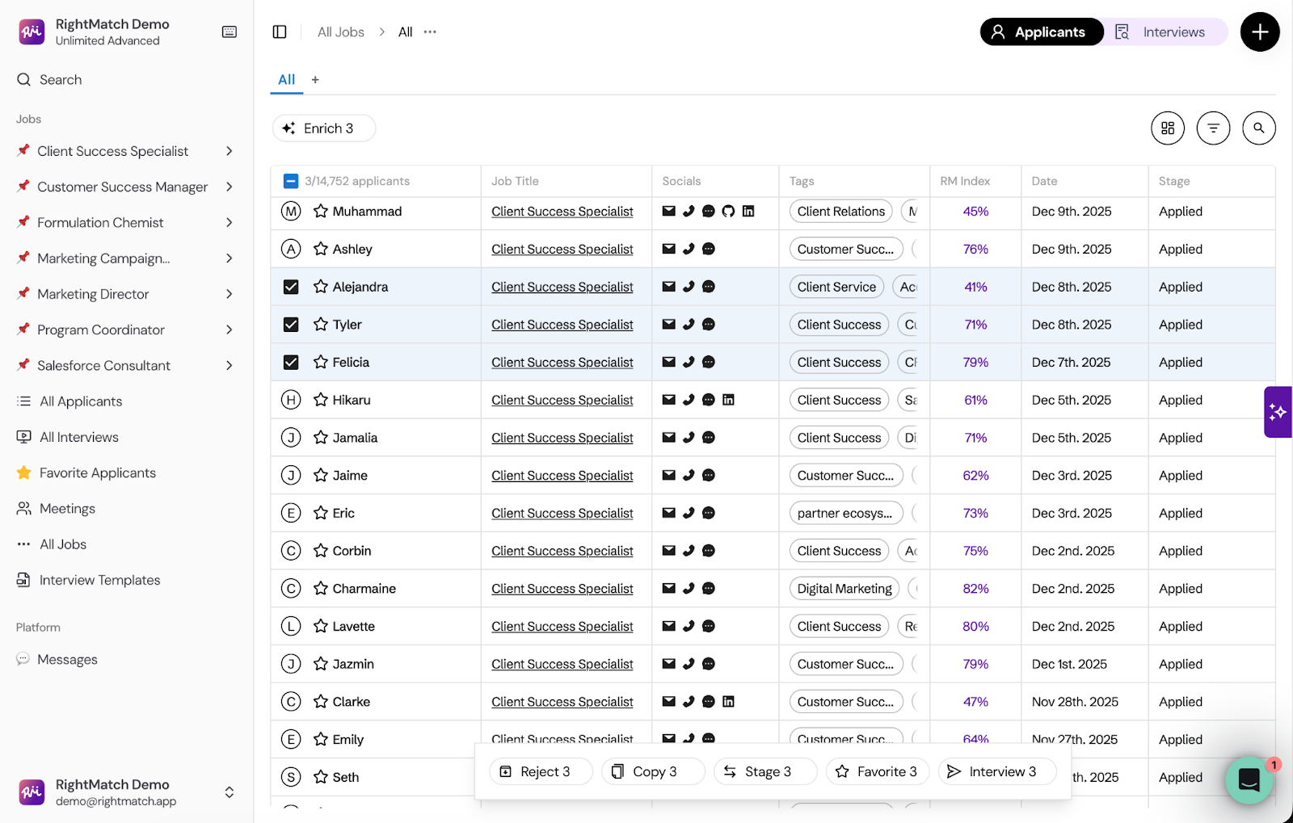Expand the Client Success Specialist job
The image size is (1293, 823).
point(230,151)
